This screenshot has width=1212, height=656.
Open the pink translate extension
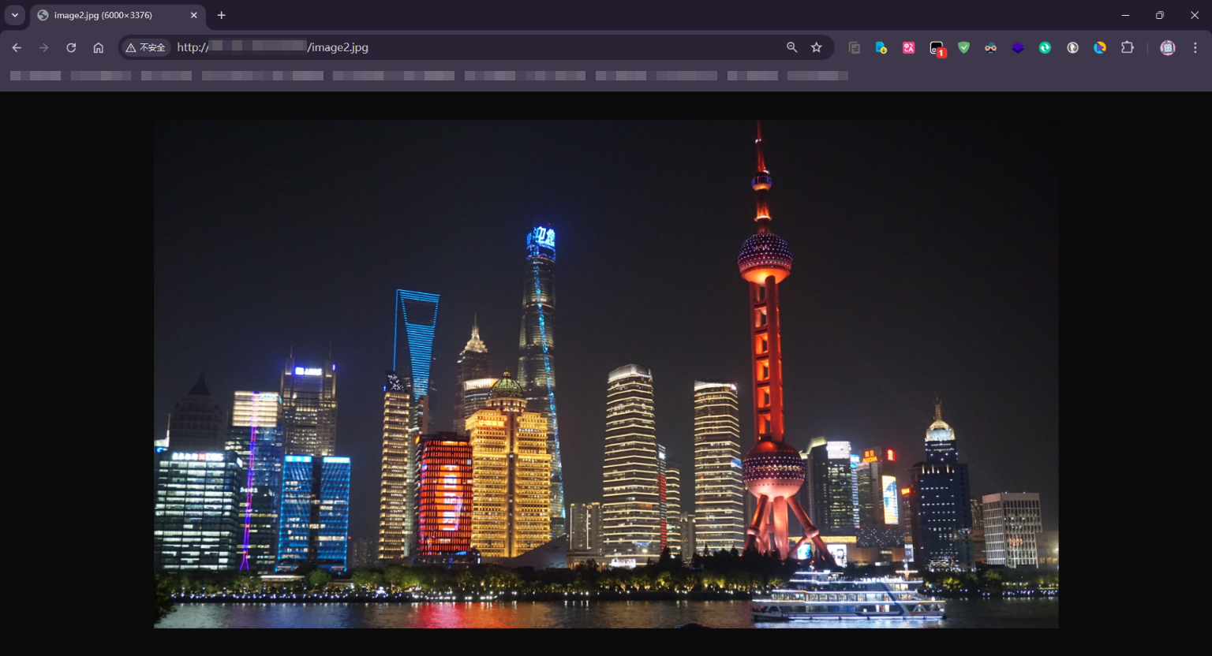click(908, 47)
